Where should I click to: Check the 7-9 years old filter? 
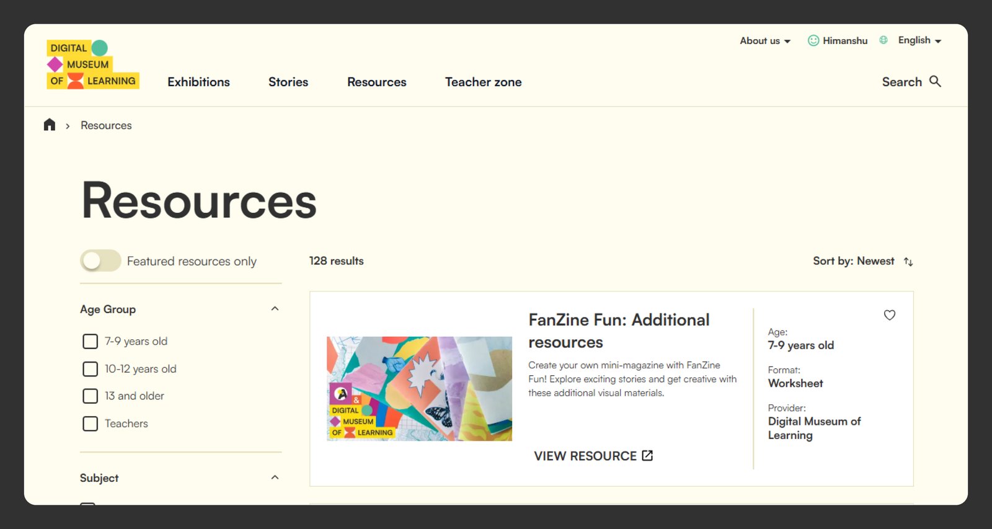(x=91, y=342)
